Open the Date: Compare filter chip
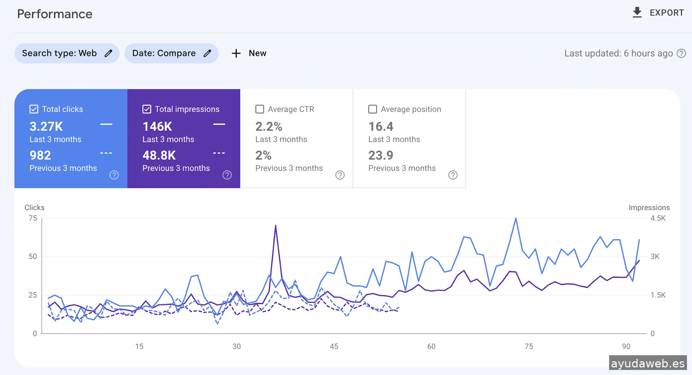The height and width of the screenshot is (375, 692). tap(164, 53)
